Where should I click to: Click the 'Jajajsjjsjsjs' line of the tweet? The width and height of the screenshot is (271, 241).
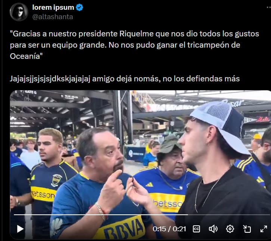[124, 79]
